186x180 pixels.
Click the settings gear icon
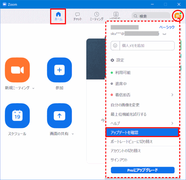112,60
